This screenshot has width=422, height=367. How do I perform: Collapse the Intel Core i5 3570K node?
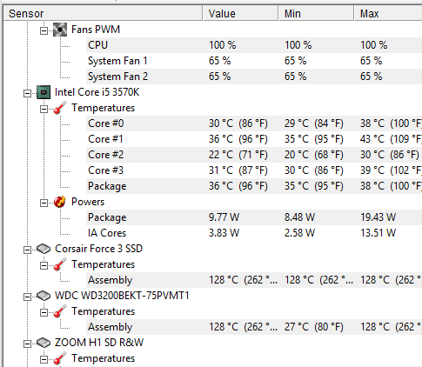(27, 93)
